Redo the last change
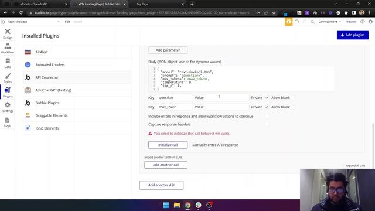Screen dimensions: 375x211 pyautogui.click(x=305, y=22)
